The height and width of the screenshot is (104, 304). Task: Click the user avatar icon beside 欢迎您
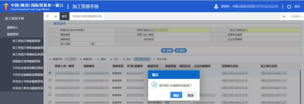pyautogui.click(x=216, y=6)
